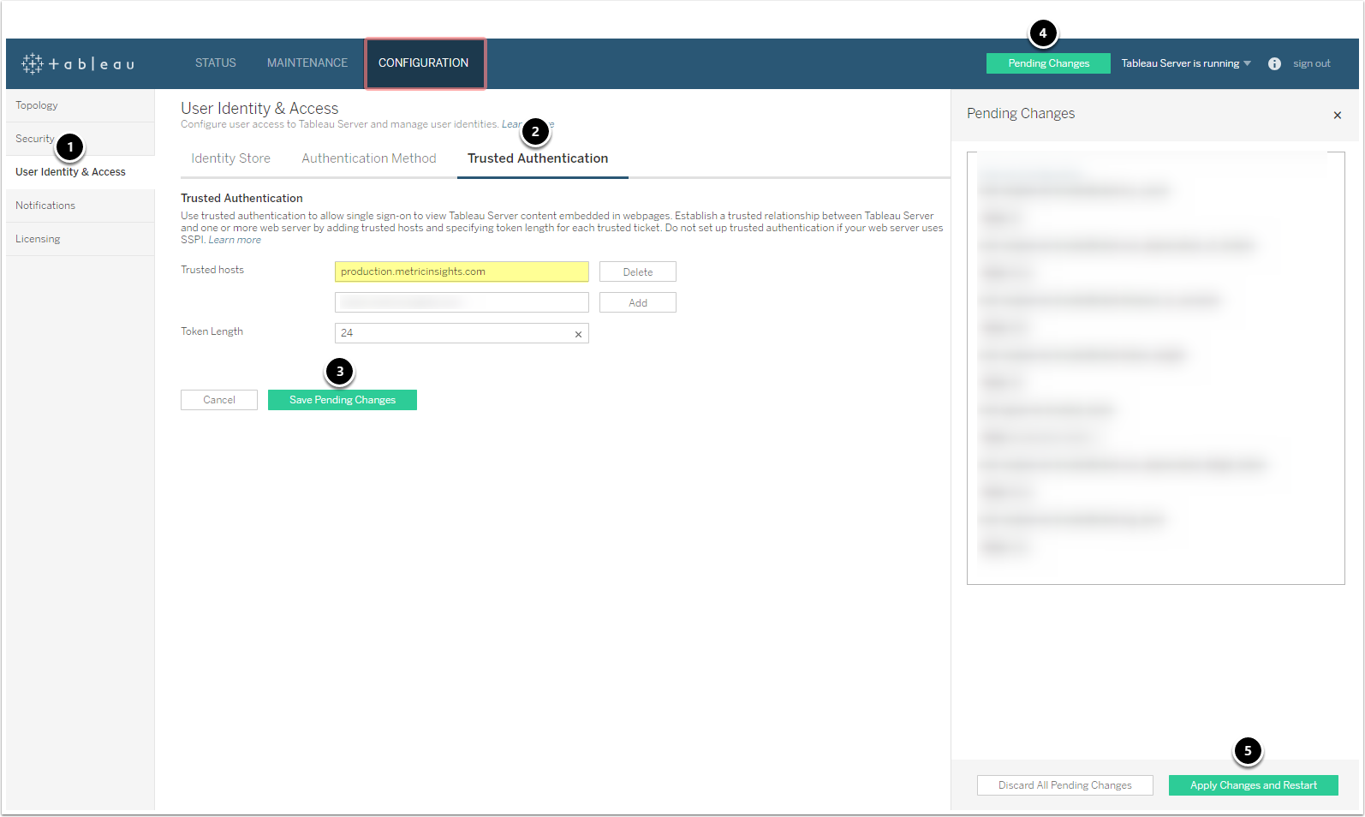
Task: Click the Tableau logo
Action: [78, 63]
